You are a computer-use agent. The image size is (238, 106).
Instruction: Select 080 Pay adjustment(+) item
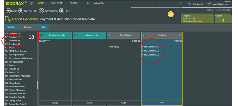coord(15,62)
